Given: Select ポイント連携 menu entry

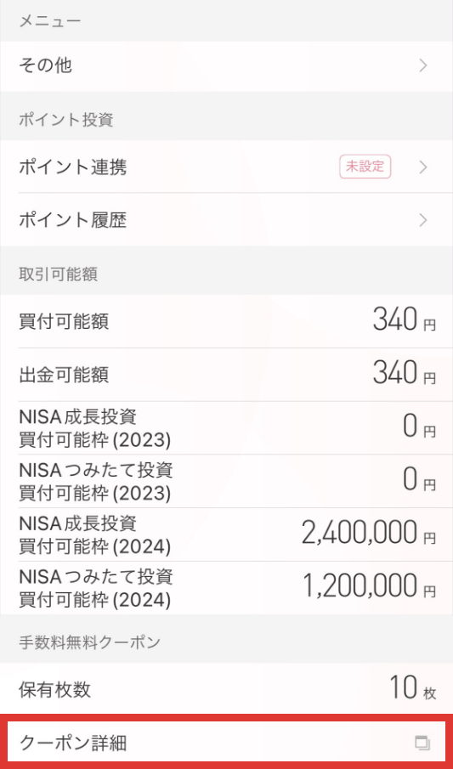Looking at the screenshot, I should [226, 167].
